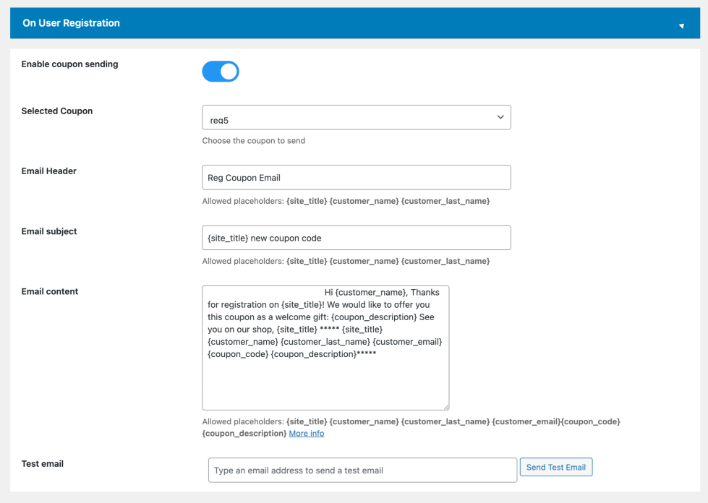Click the {coupon_code} placeholder under Email content
The width and height of the screenshot is (708, 503).
591,421
